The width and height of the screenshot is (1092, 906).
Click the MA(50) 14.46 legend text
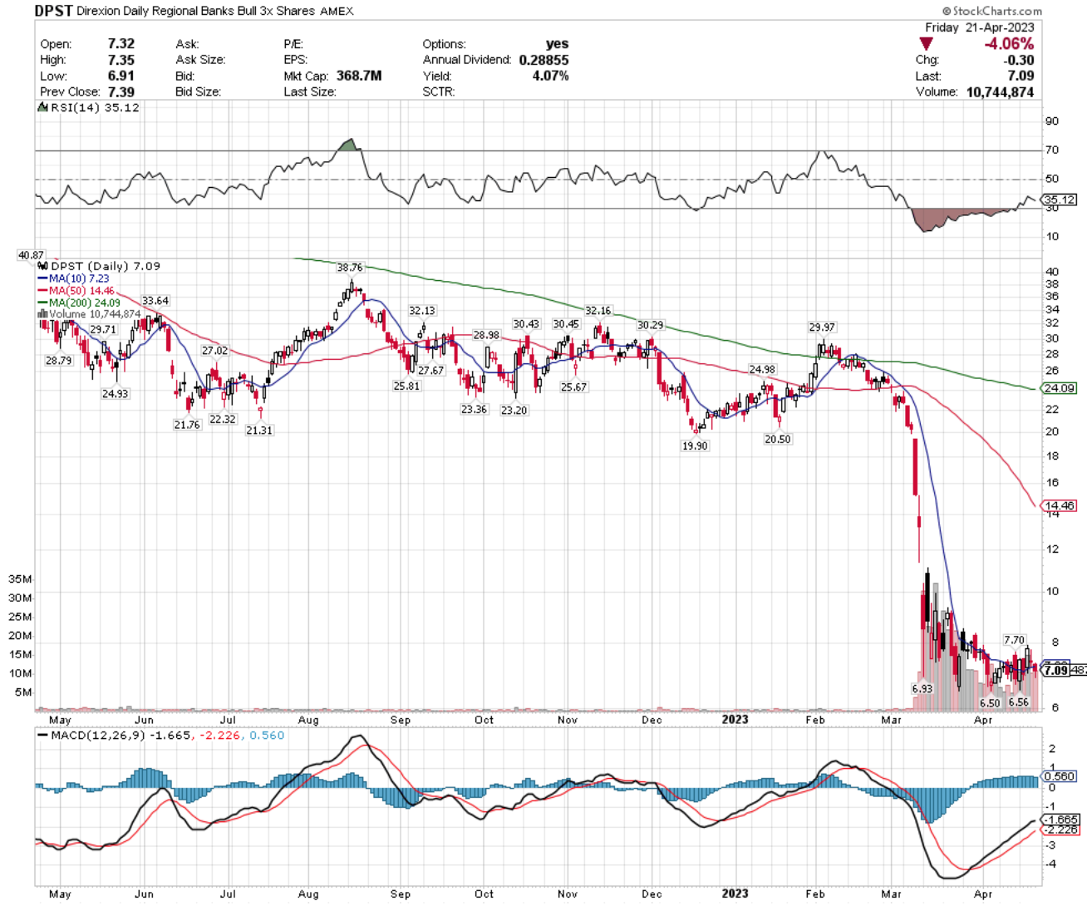click(81, 291)
